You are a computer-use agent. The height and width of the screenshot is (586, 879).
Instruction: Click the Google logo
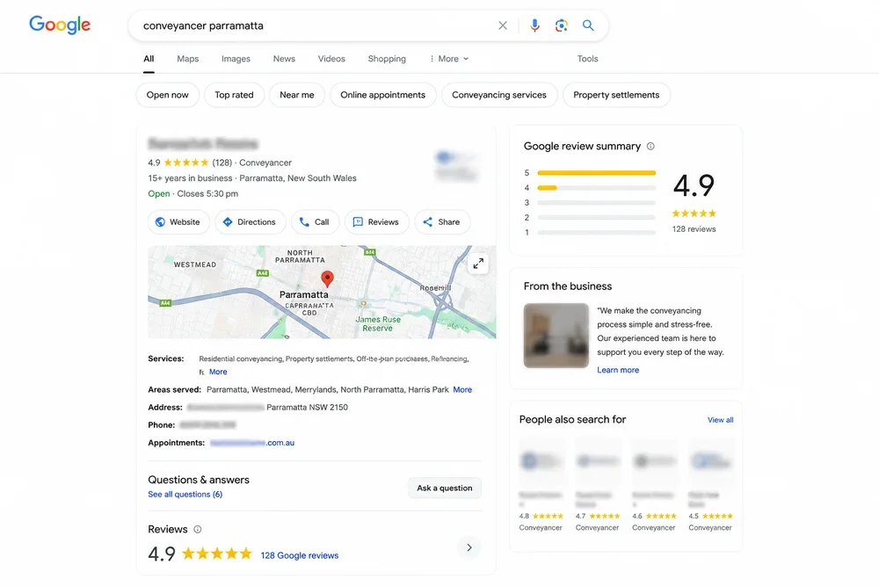pyautogui.click(x=60, y=25)
